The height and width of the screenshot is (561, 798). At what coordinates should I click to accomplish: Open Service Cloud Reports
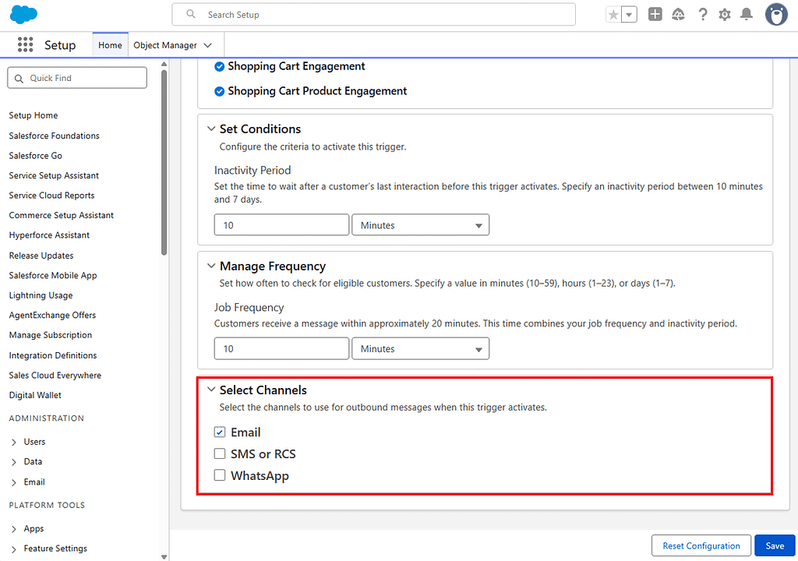pyautogui.click(x=51, y=196)
